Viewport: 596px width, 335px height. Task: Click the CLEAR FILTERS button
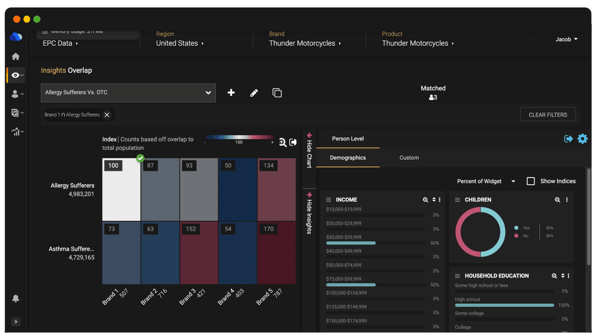pos(547,115)
